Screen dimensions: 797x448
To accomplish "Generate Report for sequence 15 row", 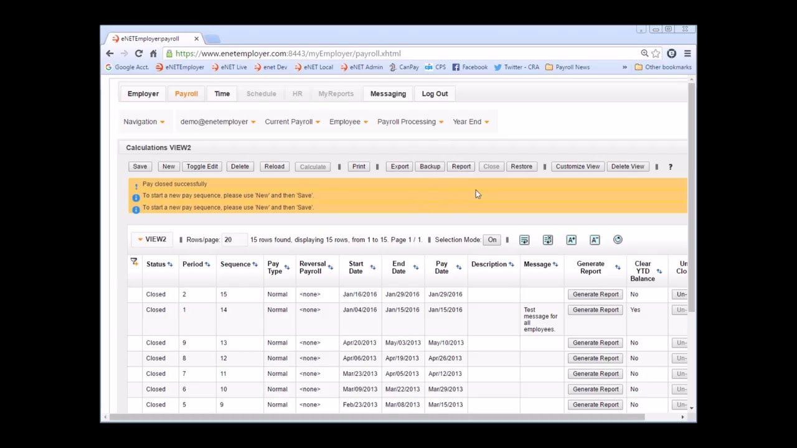I will point(595,294).
